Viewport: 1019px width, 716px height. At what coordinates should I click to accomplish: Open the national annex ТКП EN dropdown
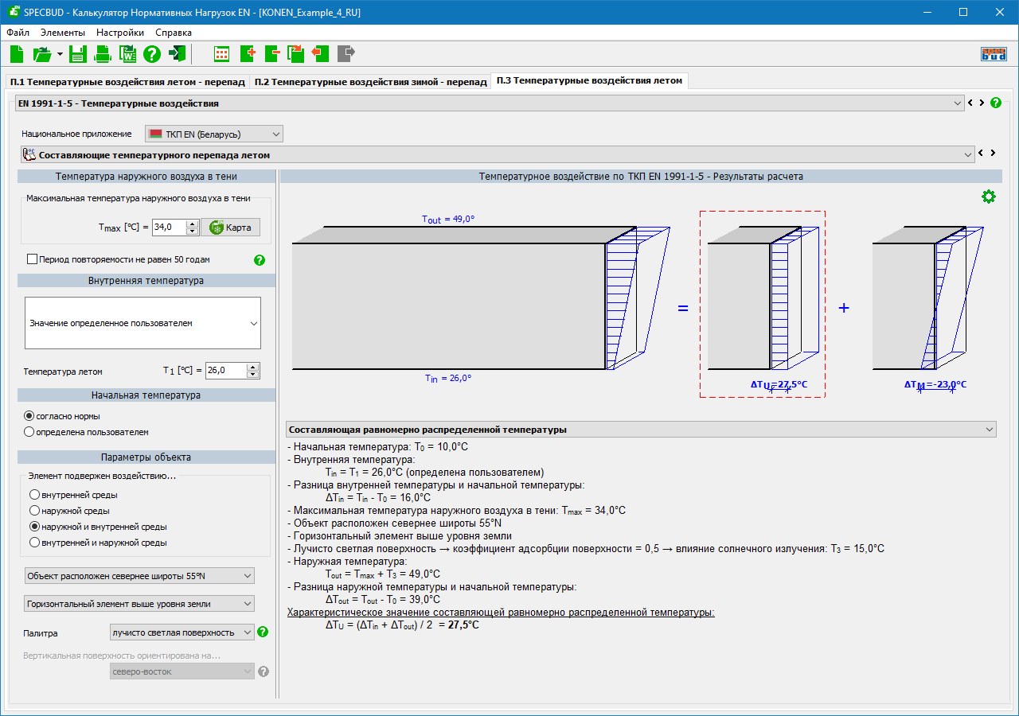point(213,134)
